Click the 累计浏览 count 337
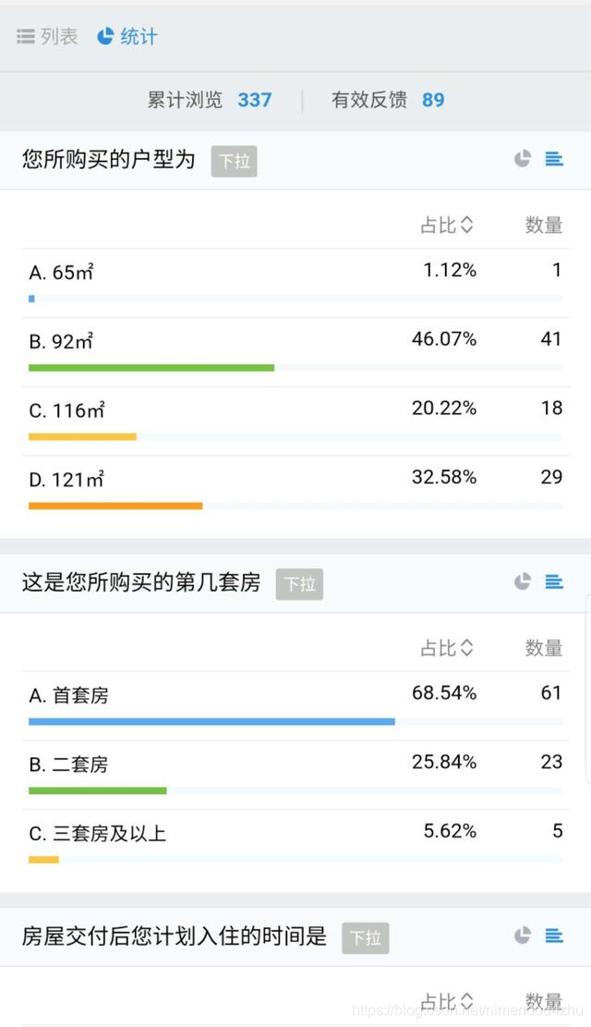 point(256,101)
